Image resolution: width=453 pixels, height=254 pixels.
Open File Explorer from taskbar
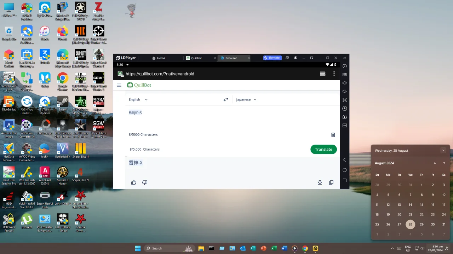[x=201, y=248]
